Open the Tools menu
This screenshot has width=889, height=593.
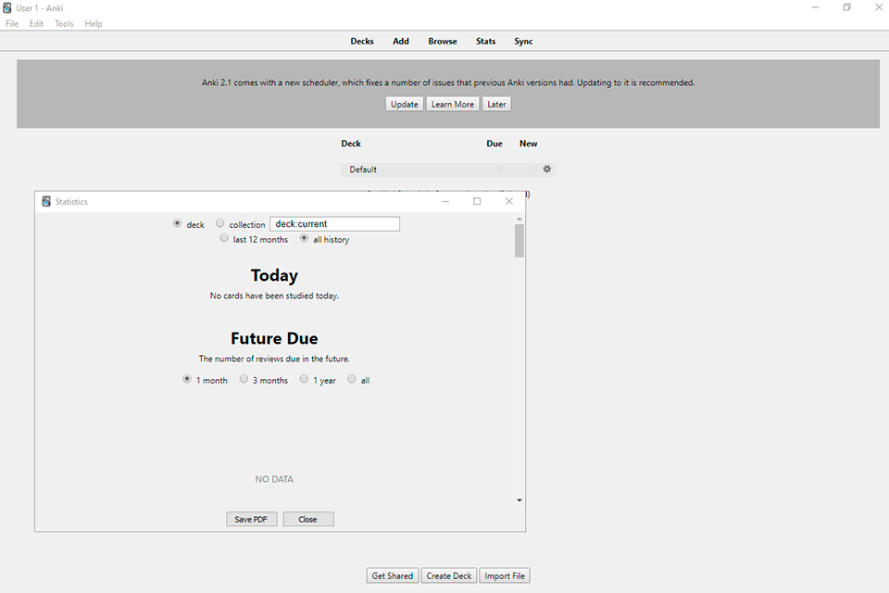pos(64,24)
